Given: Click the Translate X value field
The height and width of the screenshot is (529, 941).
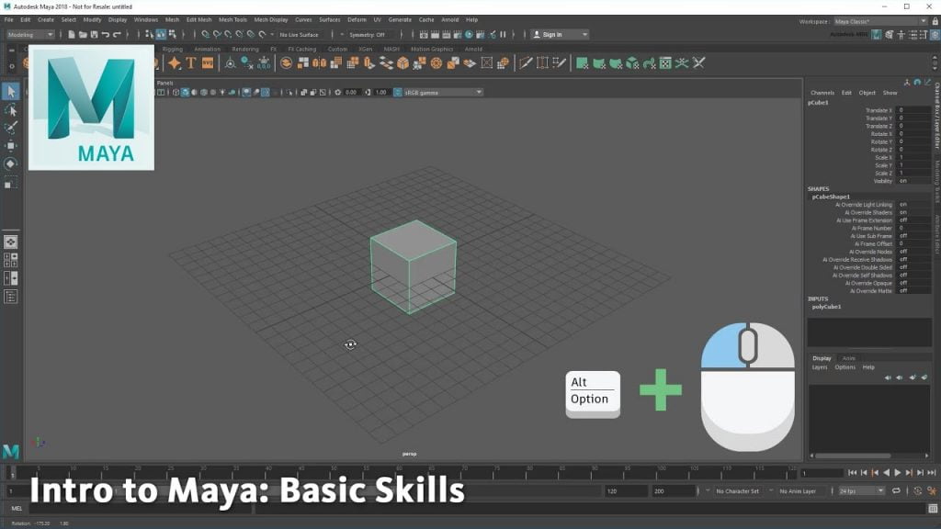Looking at the screenshot, I should point(913,110).
